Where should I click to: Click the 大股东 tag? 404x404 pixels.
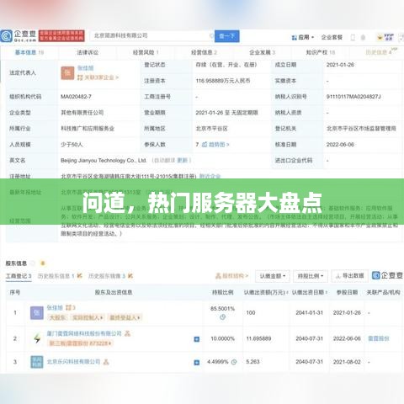(57, 317)
